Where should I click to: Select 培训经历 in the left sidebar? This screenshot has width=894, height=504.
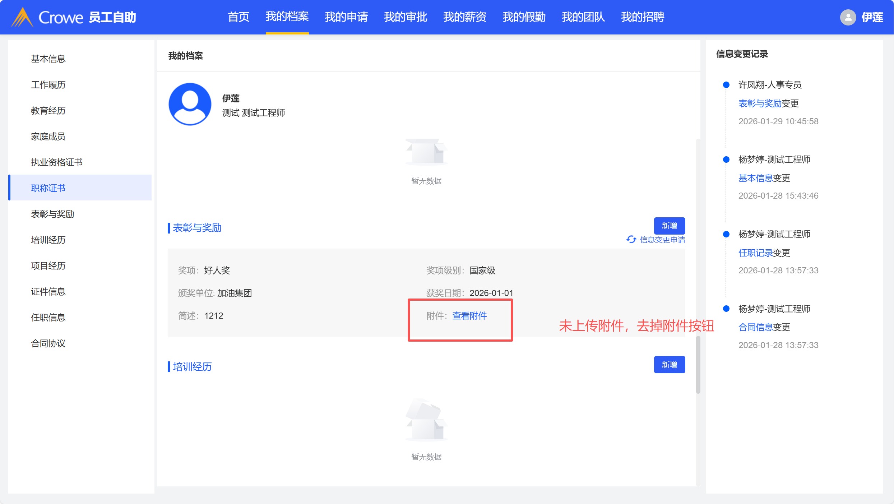coord(48,240)
